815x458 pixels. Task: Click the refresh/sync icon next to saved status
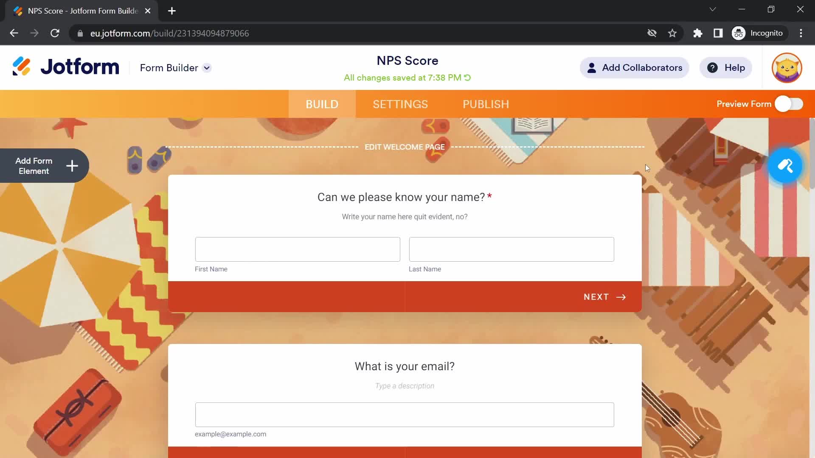pyautogui.click(x=468, y=77)
